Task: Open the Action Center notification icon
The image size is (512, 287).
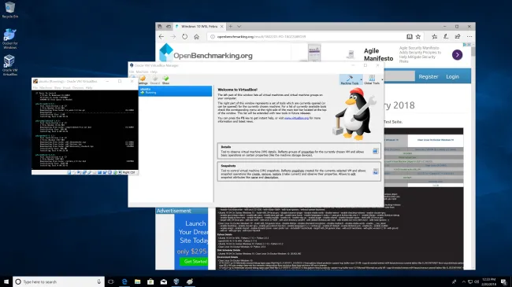Action: pos(503,281)
